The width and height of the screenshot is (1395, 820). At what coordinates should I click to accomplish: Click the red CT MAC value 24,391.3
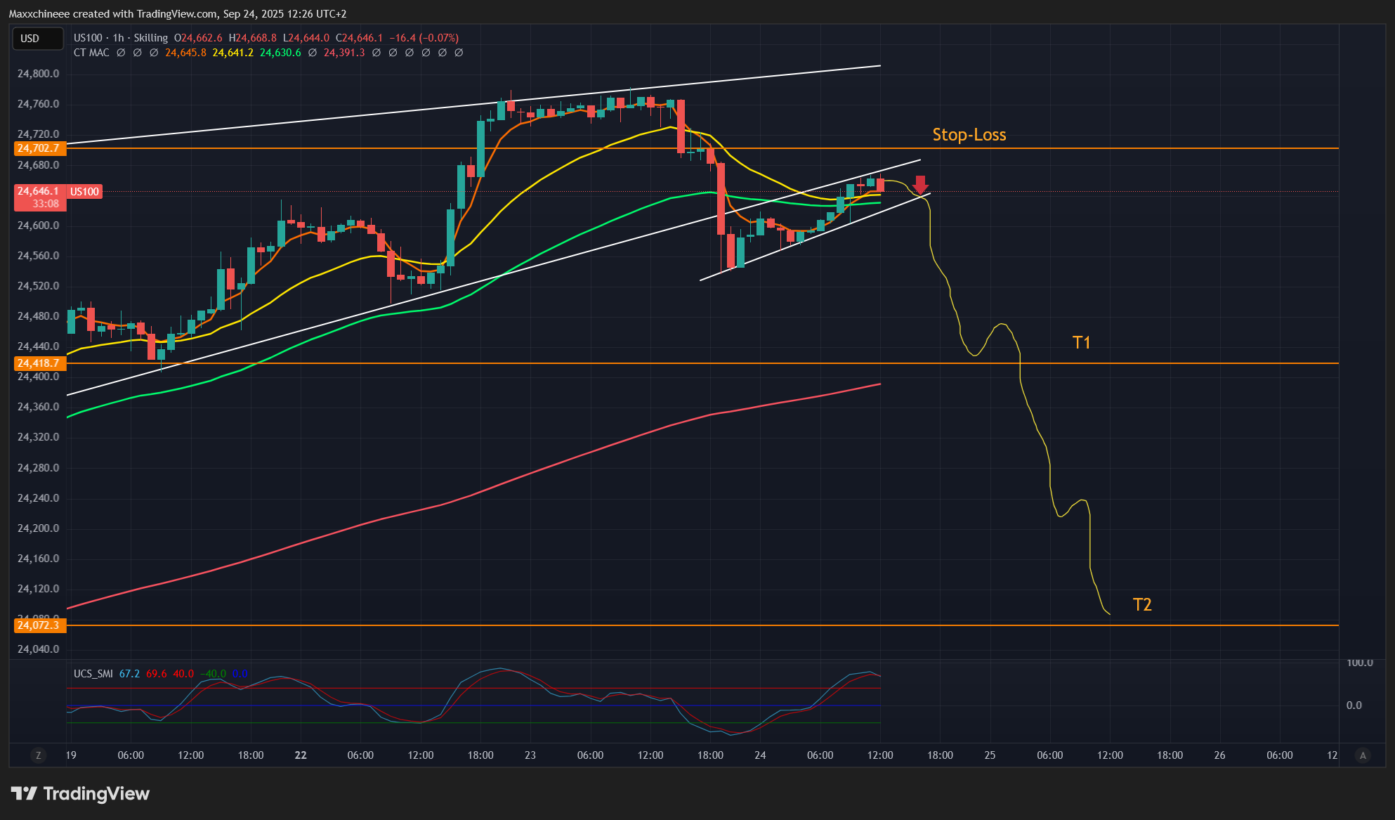coord(344,53)
